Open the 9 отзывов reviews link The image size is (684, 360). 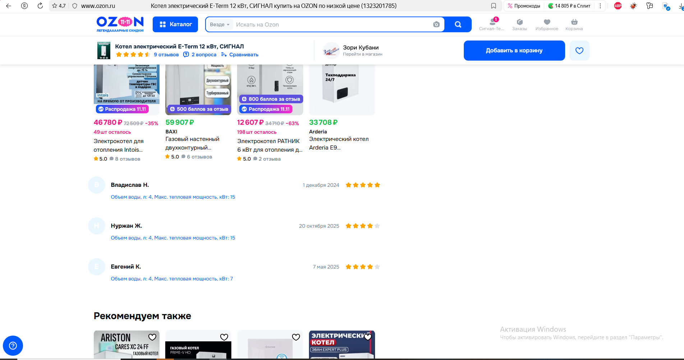pyautogui.click(x=166, y=55)
